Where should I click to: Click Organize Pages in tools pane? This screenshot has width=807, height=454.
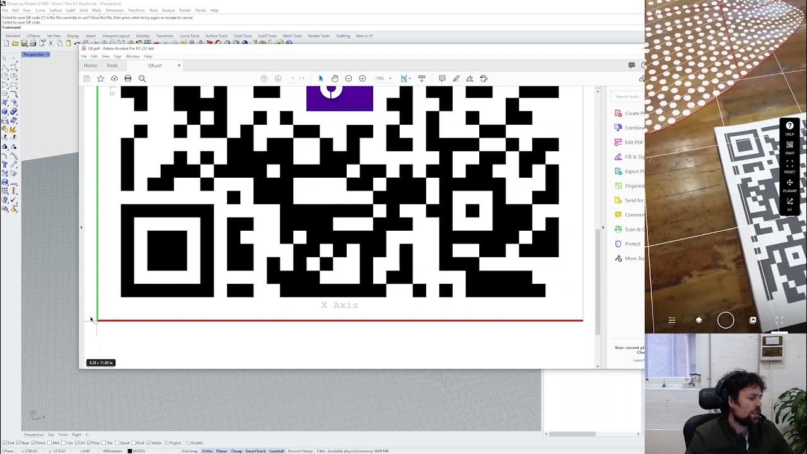tap(629, 185)
